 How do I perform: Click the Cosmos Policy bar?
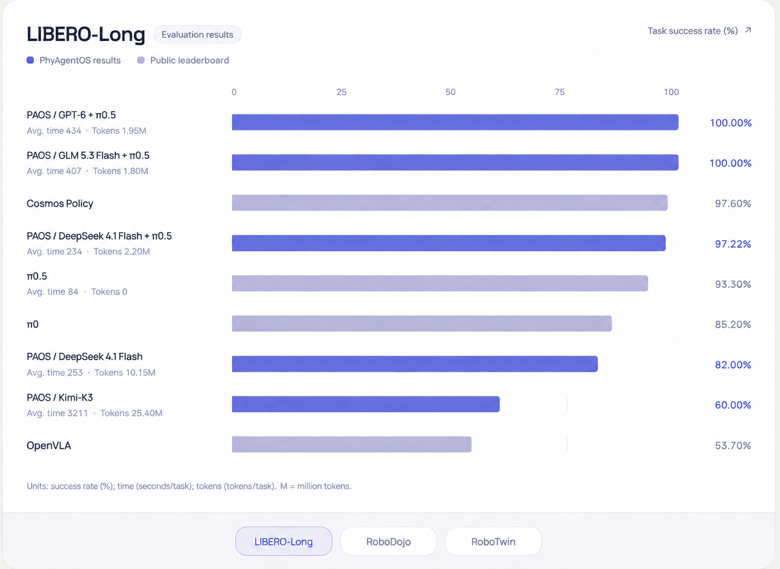point(450,202)
